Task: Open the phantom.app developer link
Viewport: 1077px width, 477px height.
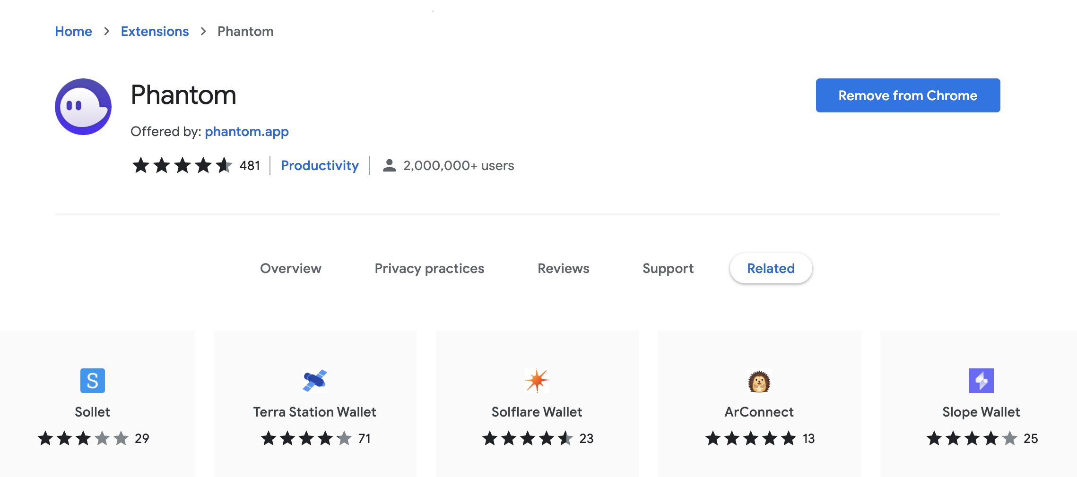Action: click(247, 131)
